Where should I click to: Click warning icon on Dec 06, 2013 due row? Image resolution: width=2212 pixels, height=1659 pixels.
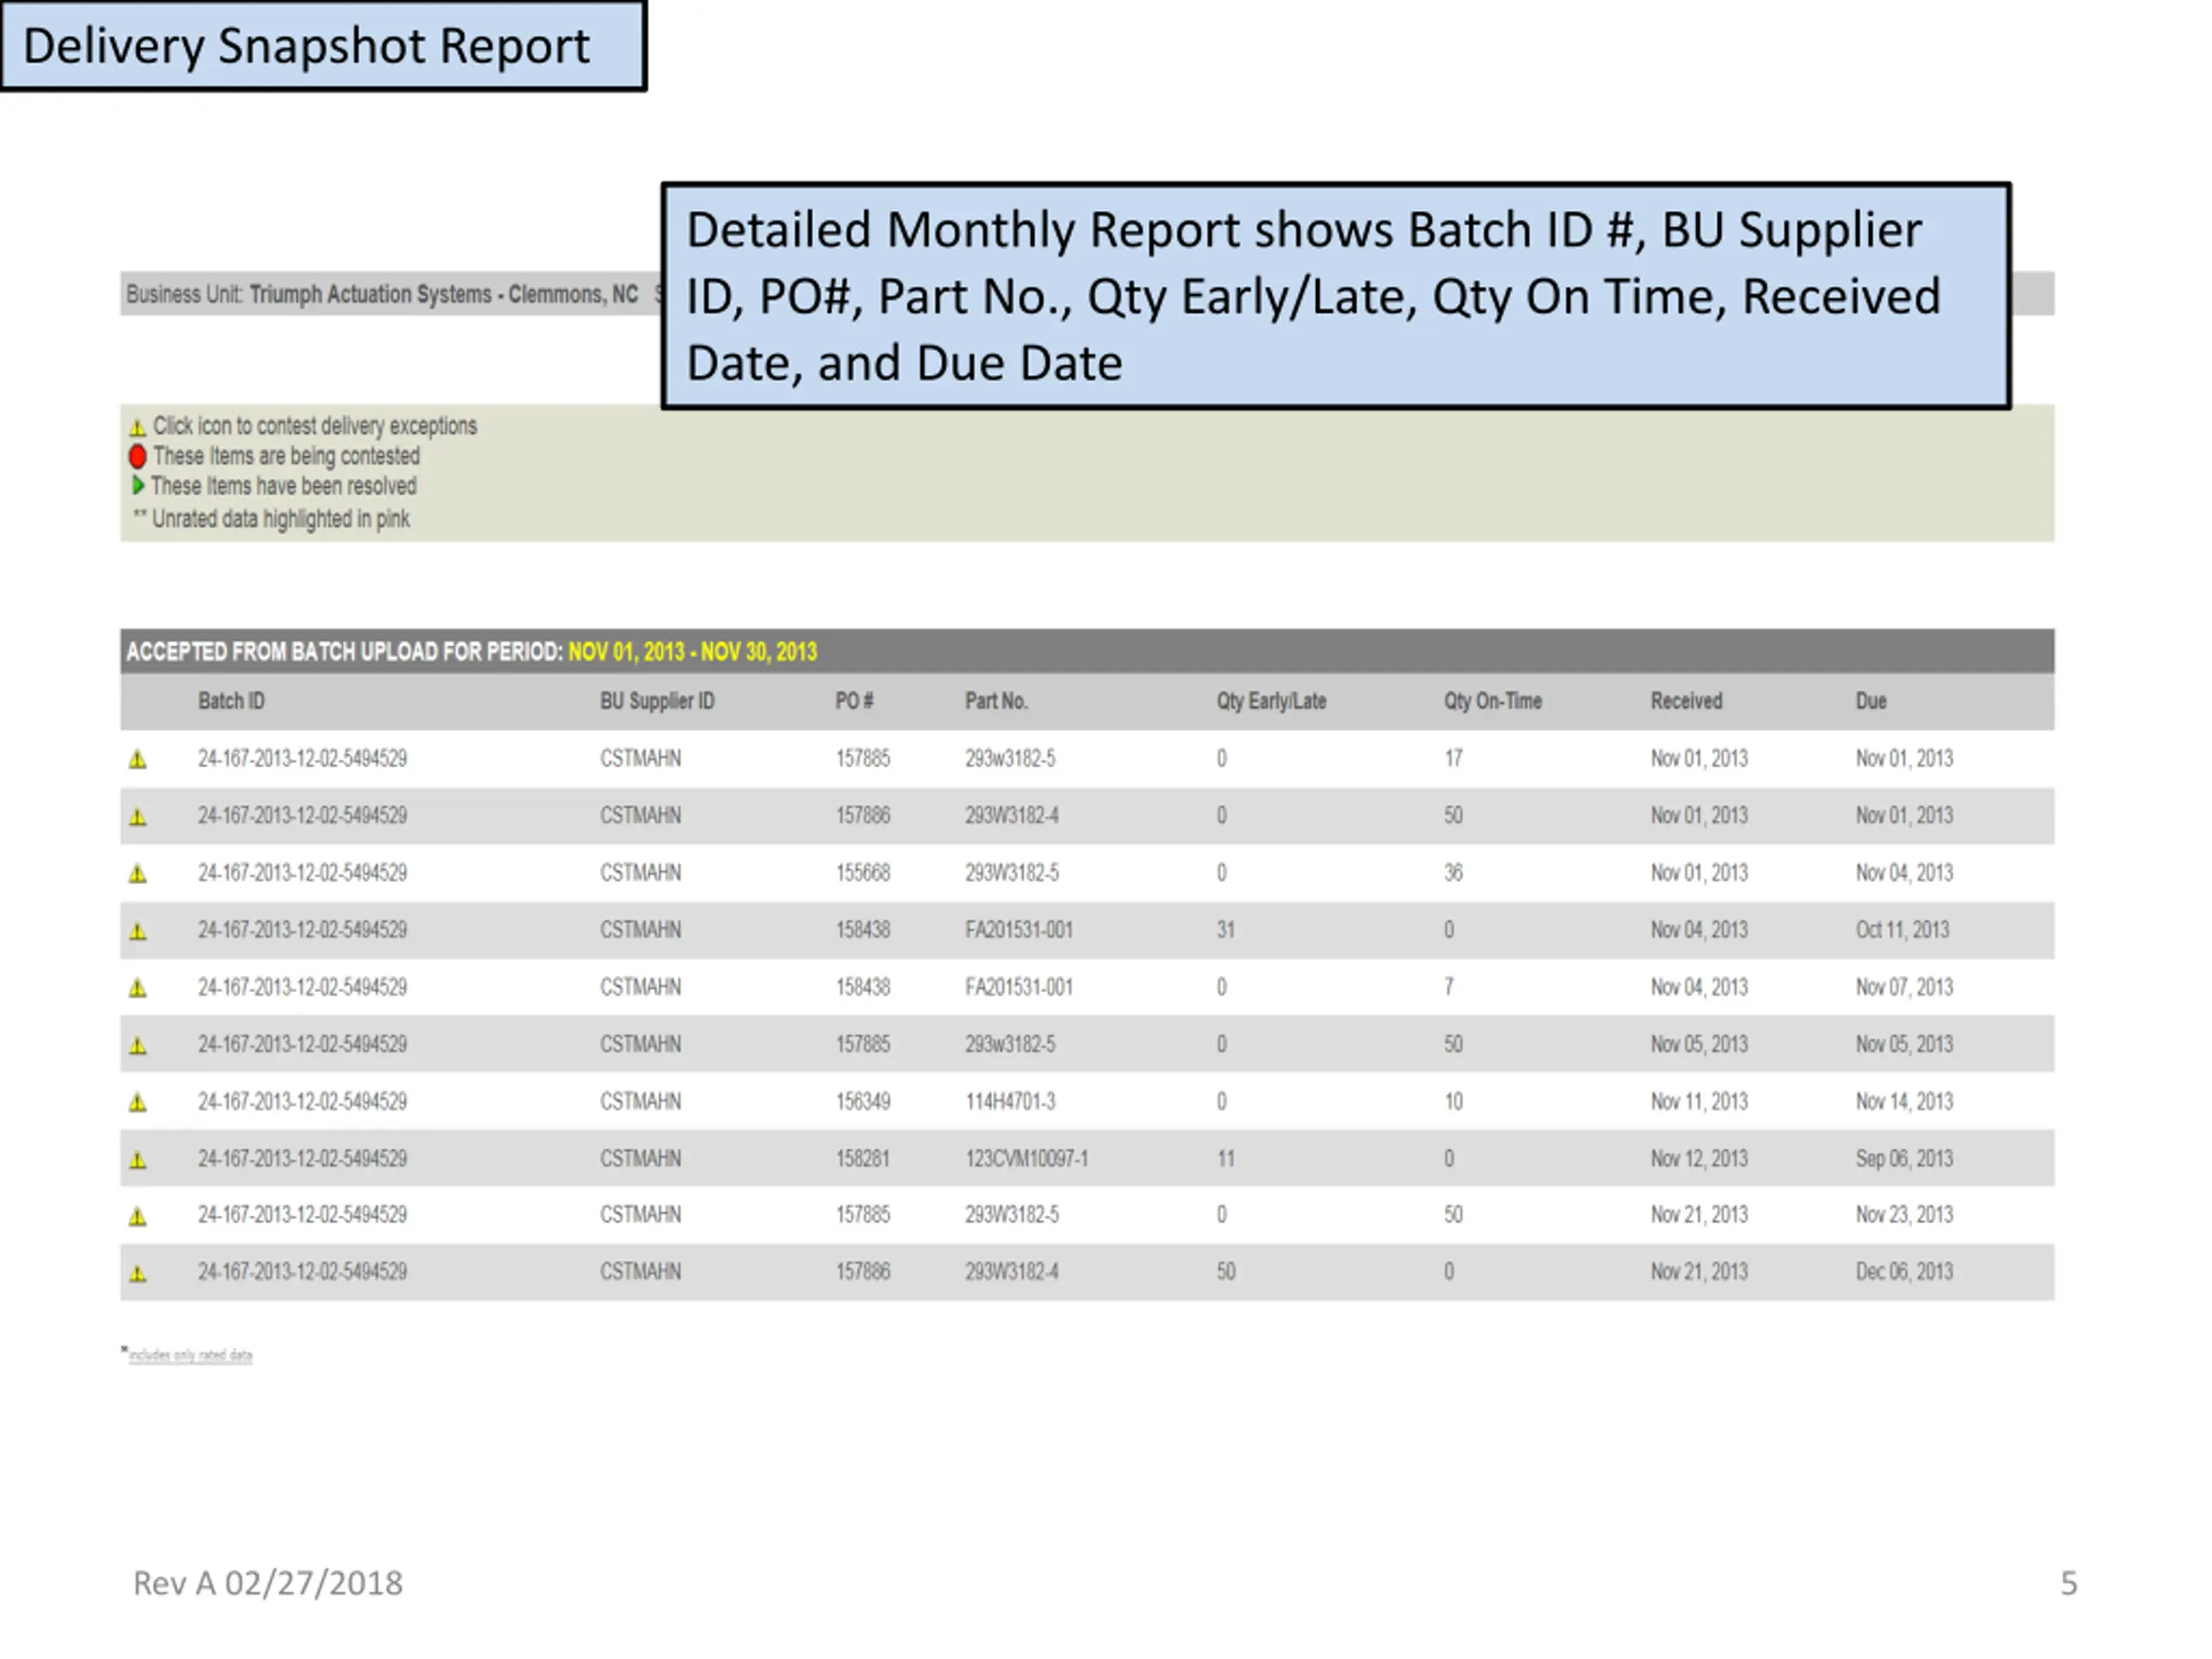[138, 1274]
